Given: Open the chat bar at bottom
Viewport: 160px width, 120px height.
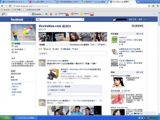Looking at the screenshot, I should coord(143,113).
